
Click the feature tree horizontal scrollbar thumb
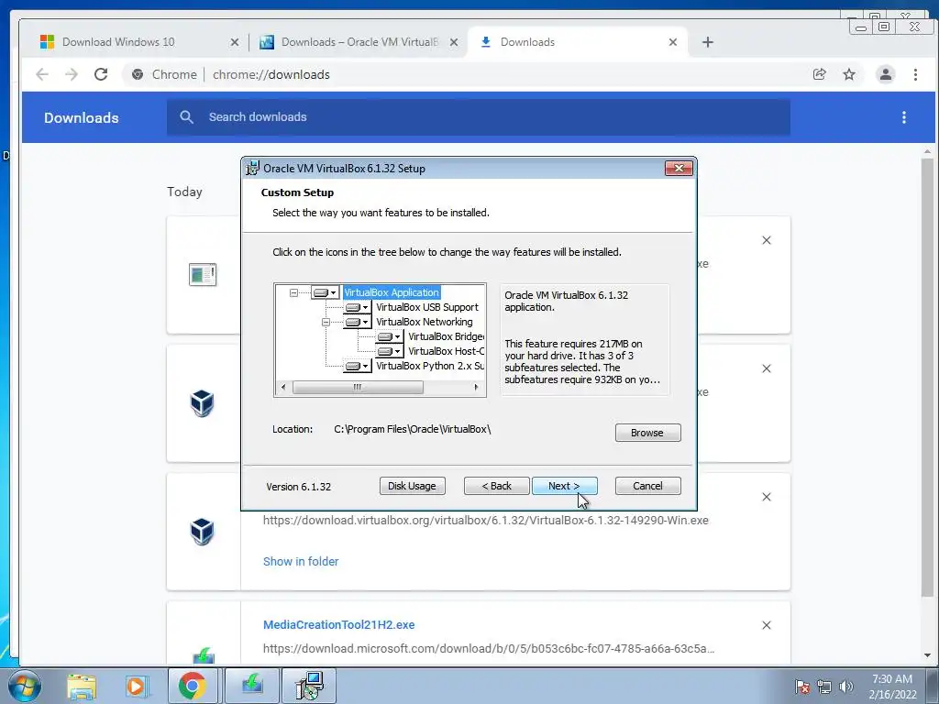pyautogui.click(x=358, y=388)
